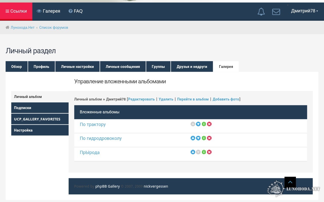
Task: Open the Ссылки hamburger menu
Action: pos(16,11)
